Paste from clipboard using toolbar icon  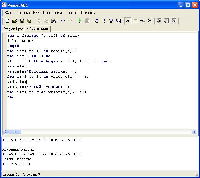point(53,21)
